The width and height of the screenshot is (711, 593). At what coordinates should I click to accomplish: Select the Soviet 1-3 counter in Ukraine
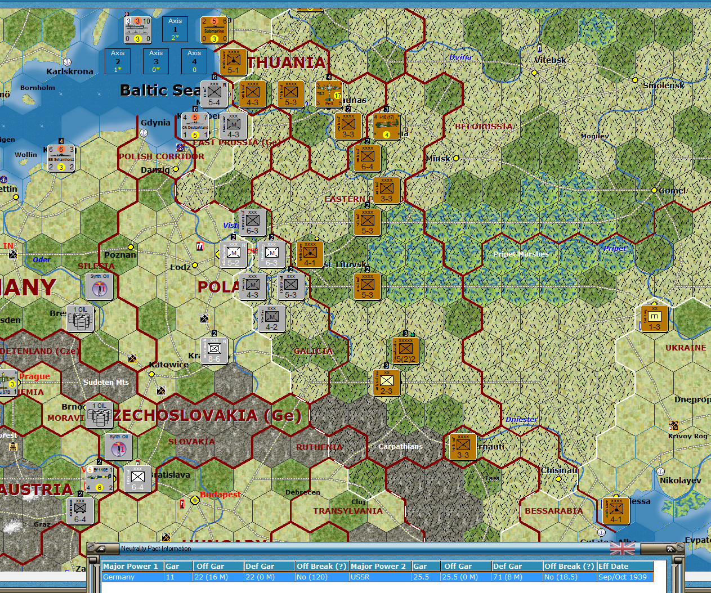pos(654,318)
